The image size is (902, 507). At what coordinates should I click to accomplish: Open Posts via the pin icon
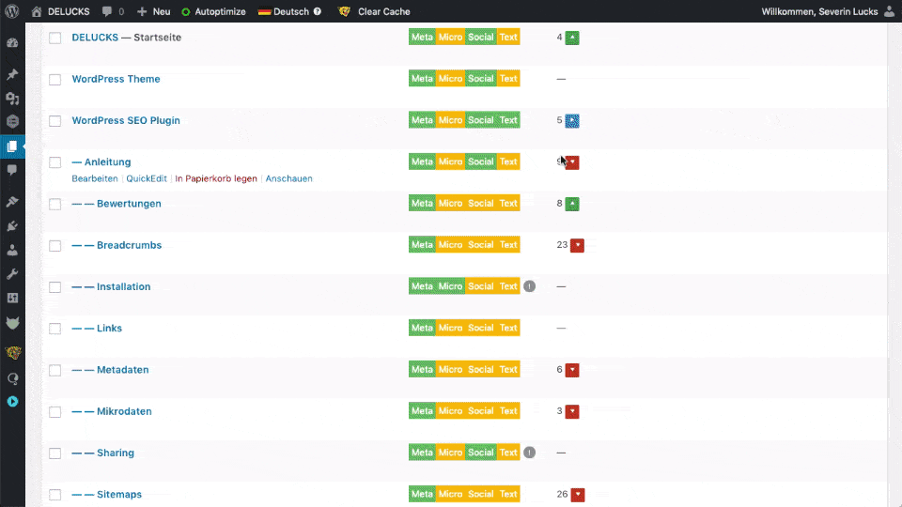click(x=12, y=74)
